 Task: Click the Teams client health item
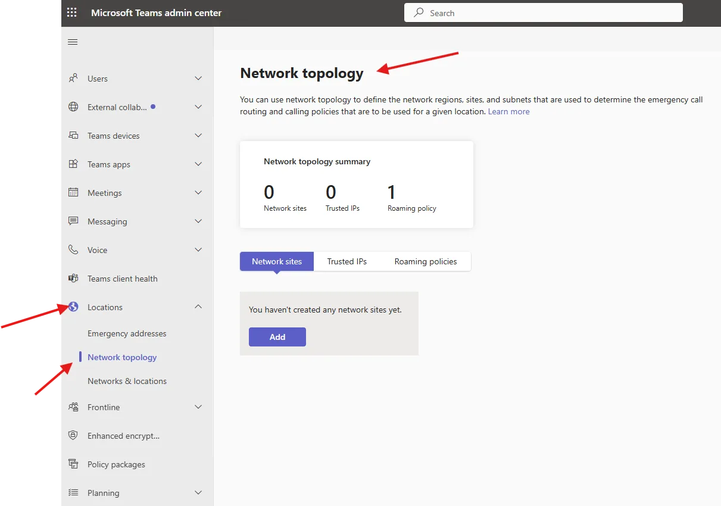122,278
